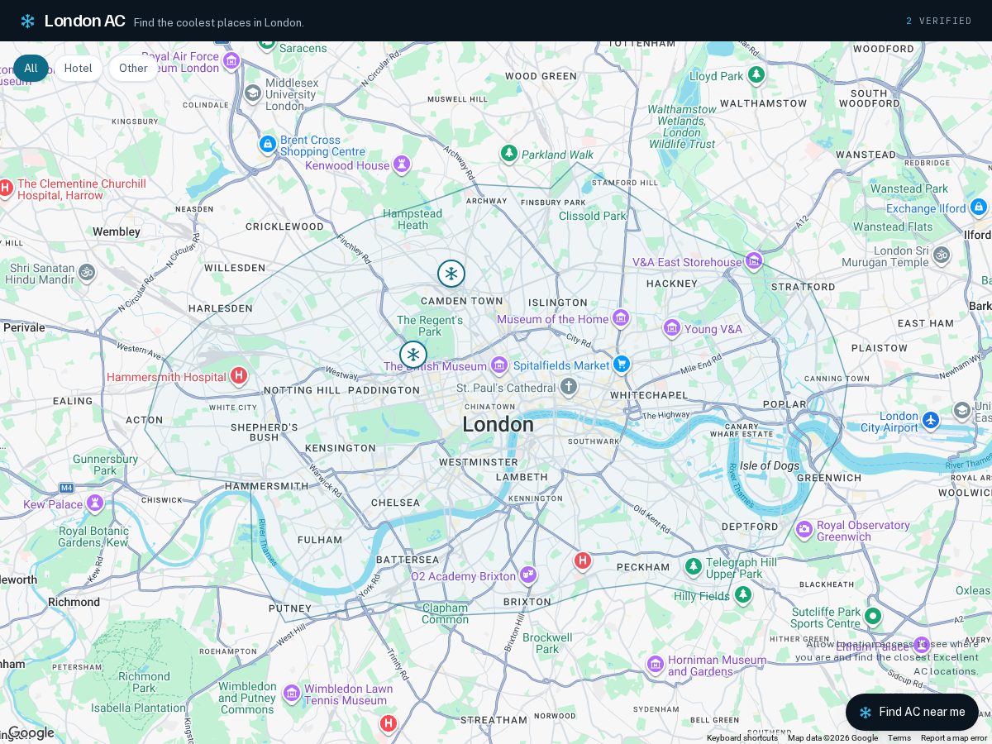
Task: Click the Hampstead Heath label
Action: (x=413, y=219)
